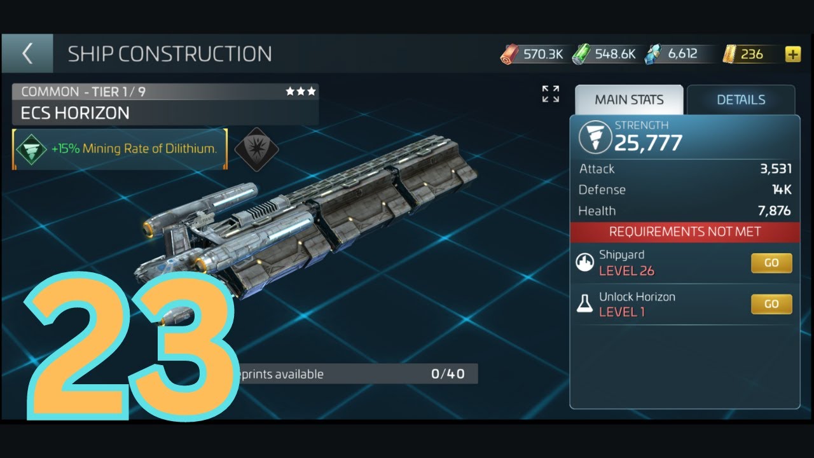
Task: Click GO next to Shipyard Level 26
Action: [x=771, y=263]
